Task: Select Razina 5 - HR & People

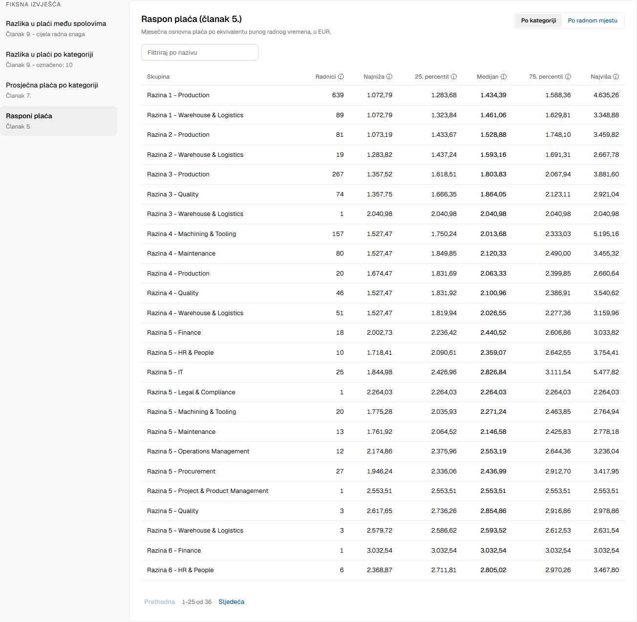Action: coord(180,353)
